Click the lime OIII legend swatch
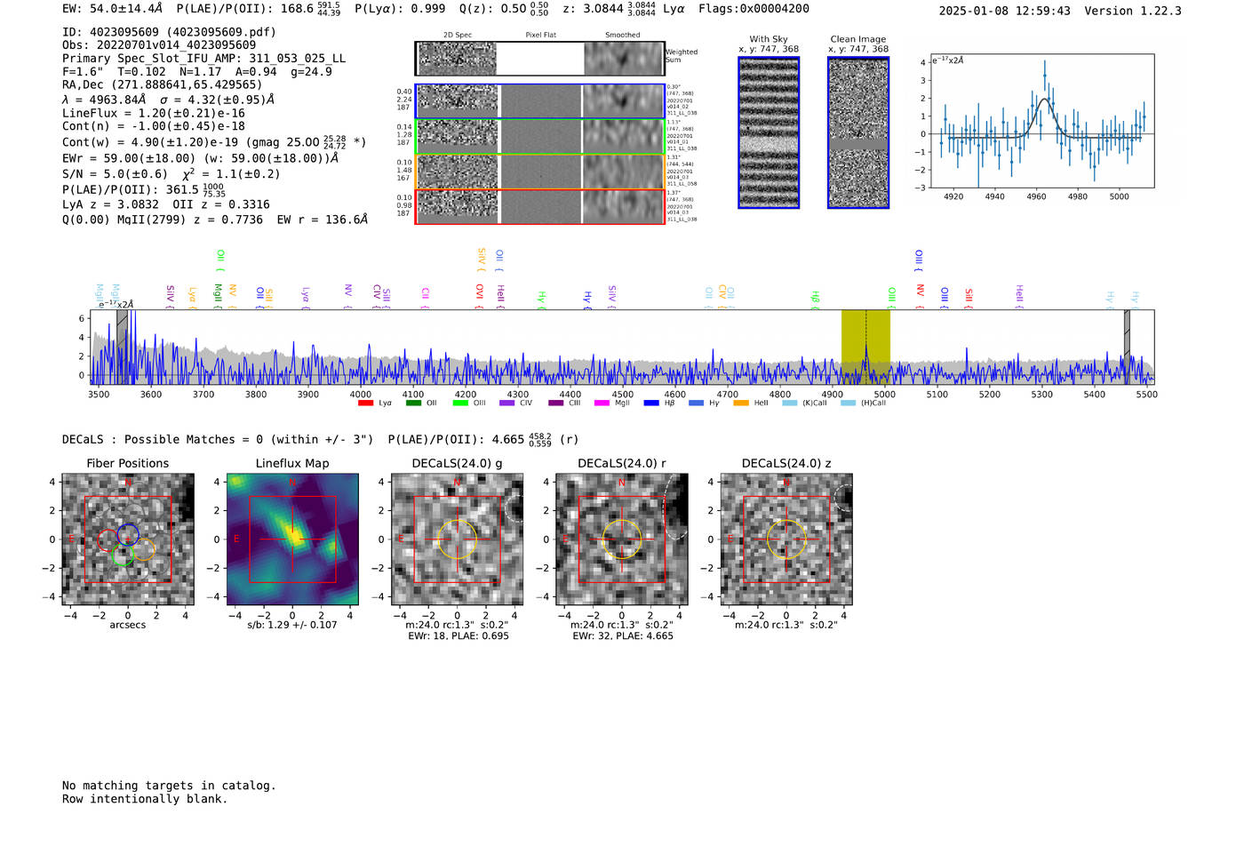1244x847 pixels. [x=460, y=404]
